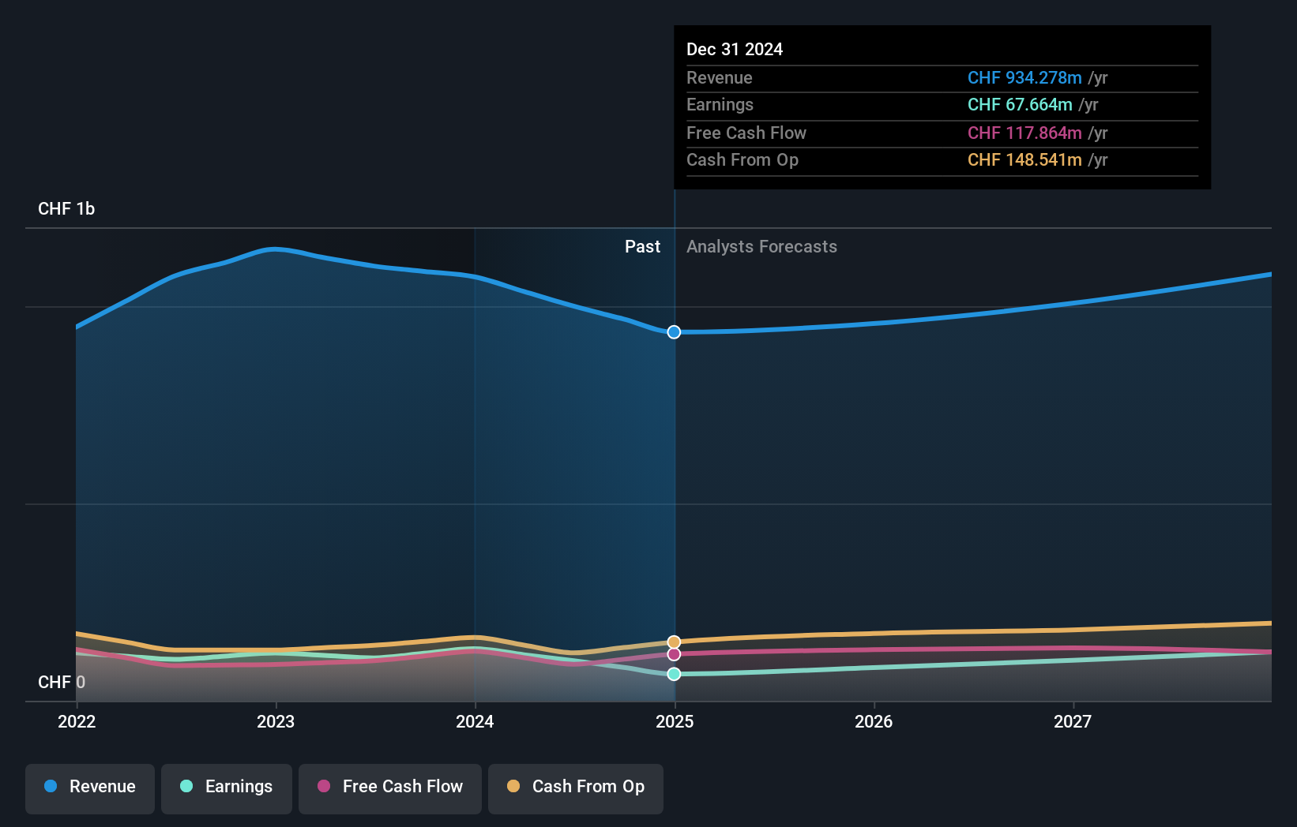Click the CHF 117.864m free cash flow value
Image resolution: width=1297 pixels, height=827 pixels.
pyautogui.click(x=1024, y=133)
